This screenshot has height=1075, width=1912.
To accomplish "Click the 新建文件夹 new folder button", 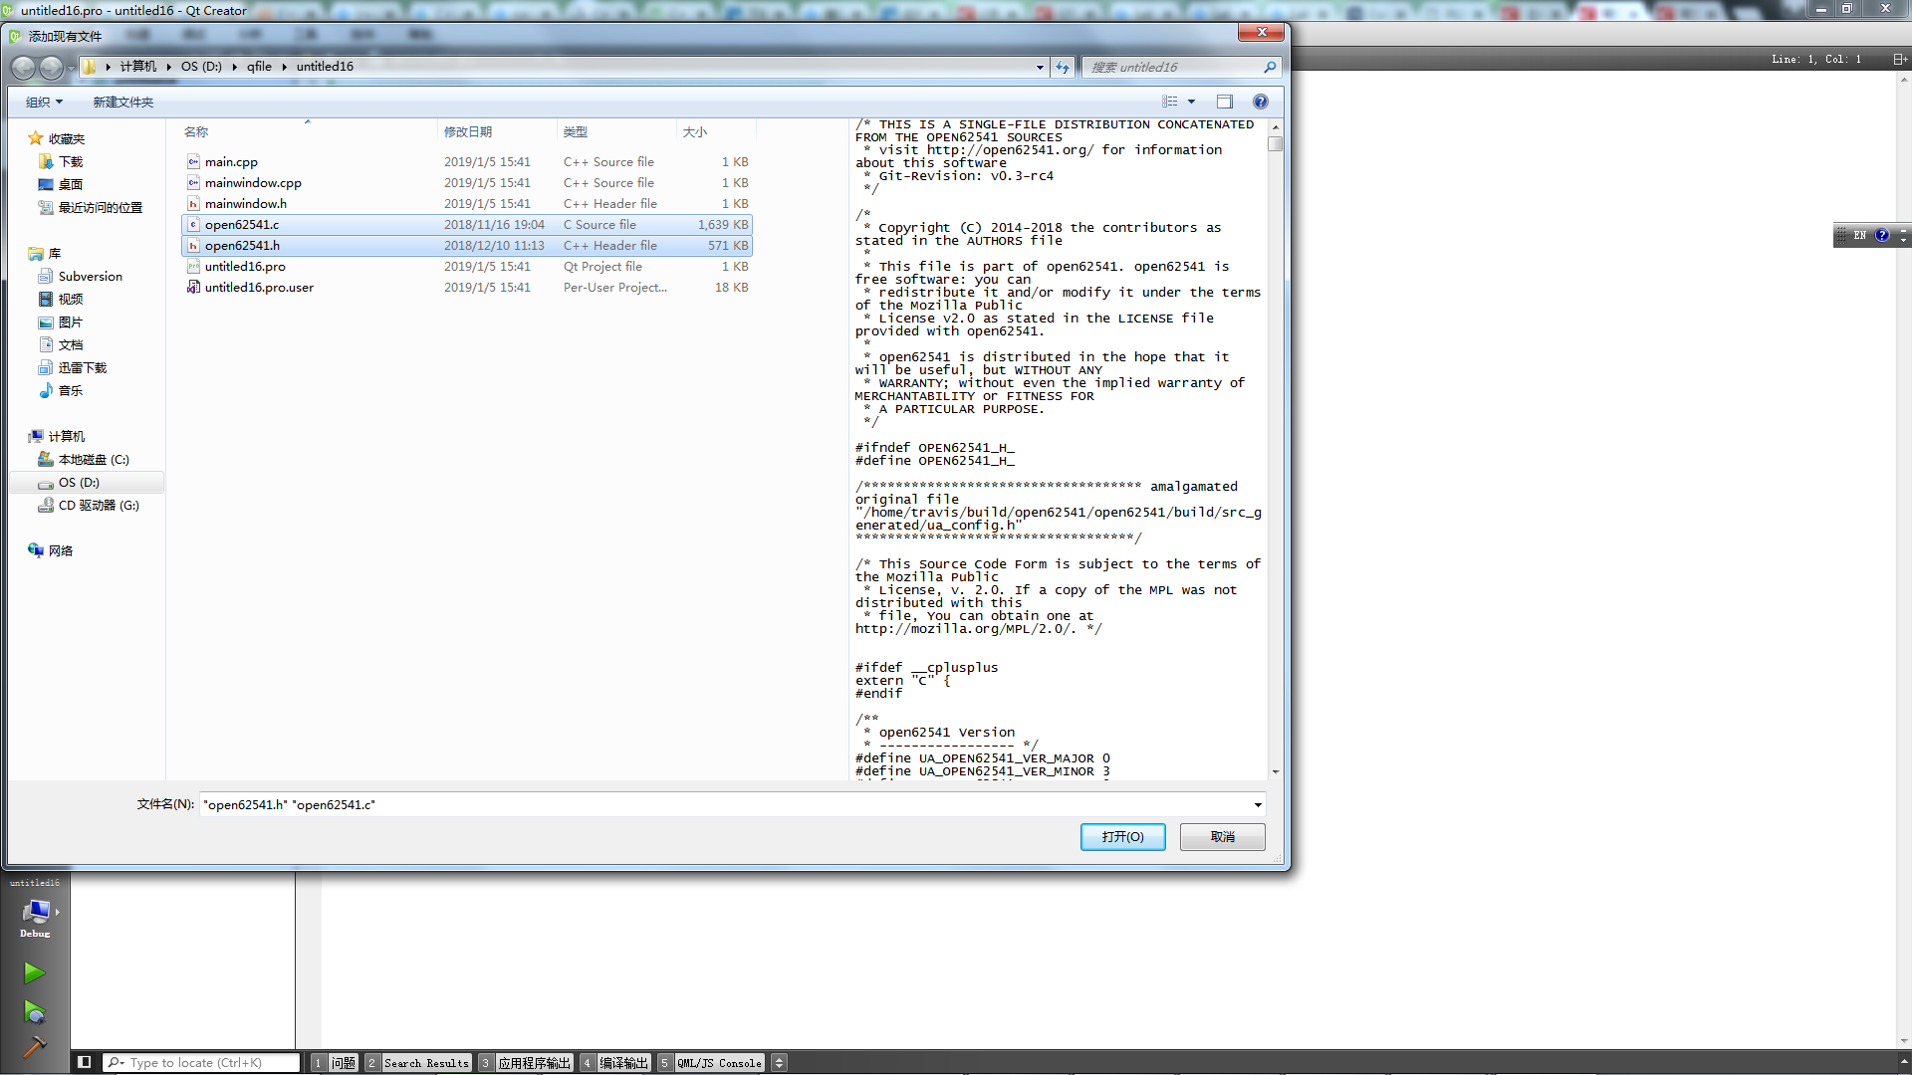I will pyautogui.click(x=122, y=102).
